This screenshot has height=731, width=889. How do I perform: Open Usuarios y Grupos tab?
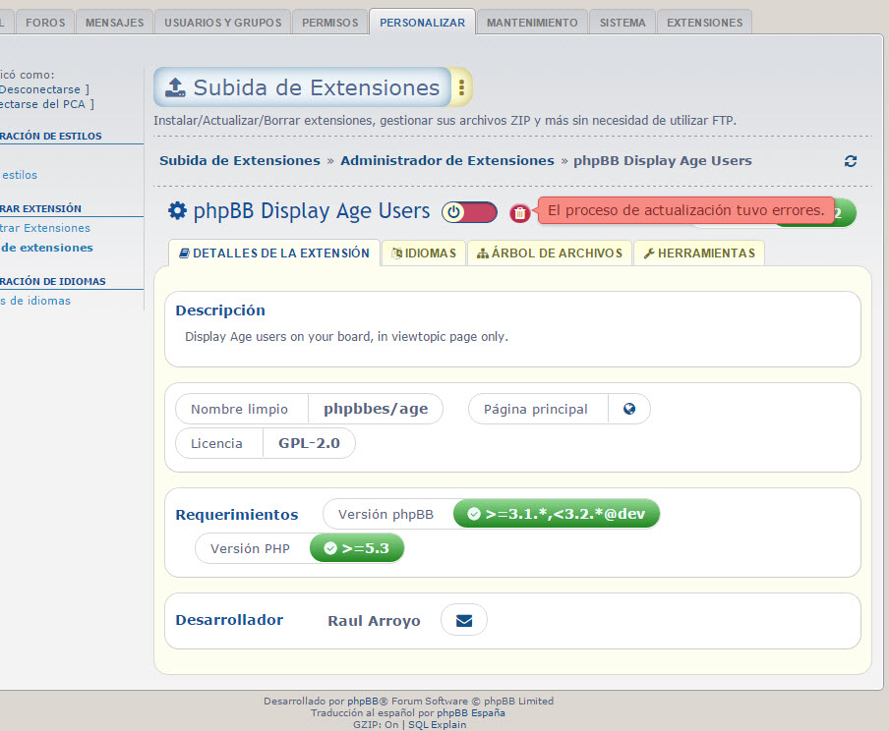point(222,23)
